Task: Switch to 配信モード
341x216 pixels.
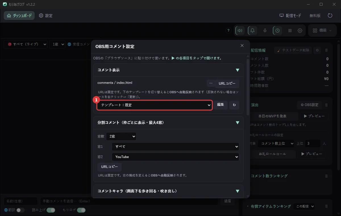Action: pyautogui.click(x=290, y=16)
